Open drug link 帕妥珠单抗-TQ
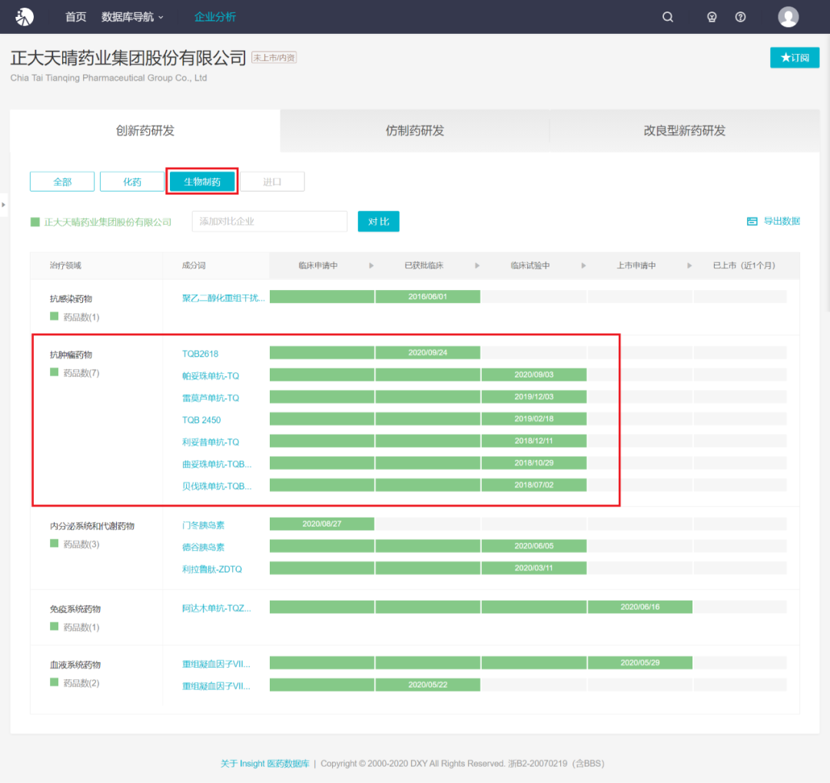The width and height of the screenshot is (830, 783). point(211,375)
